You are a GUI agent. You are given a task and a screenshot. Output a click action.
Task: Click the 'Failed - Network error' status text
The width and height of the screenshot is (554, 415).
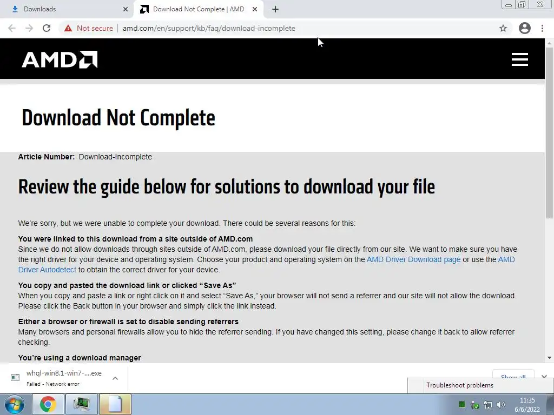coord(53,384)
